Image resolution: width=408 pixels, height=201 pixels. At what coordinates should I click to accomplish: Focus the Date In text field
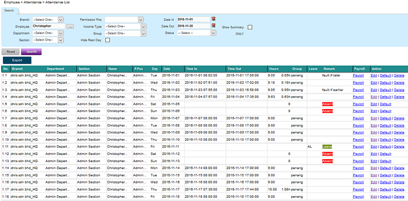193,19
